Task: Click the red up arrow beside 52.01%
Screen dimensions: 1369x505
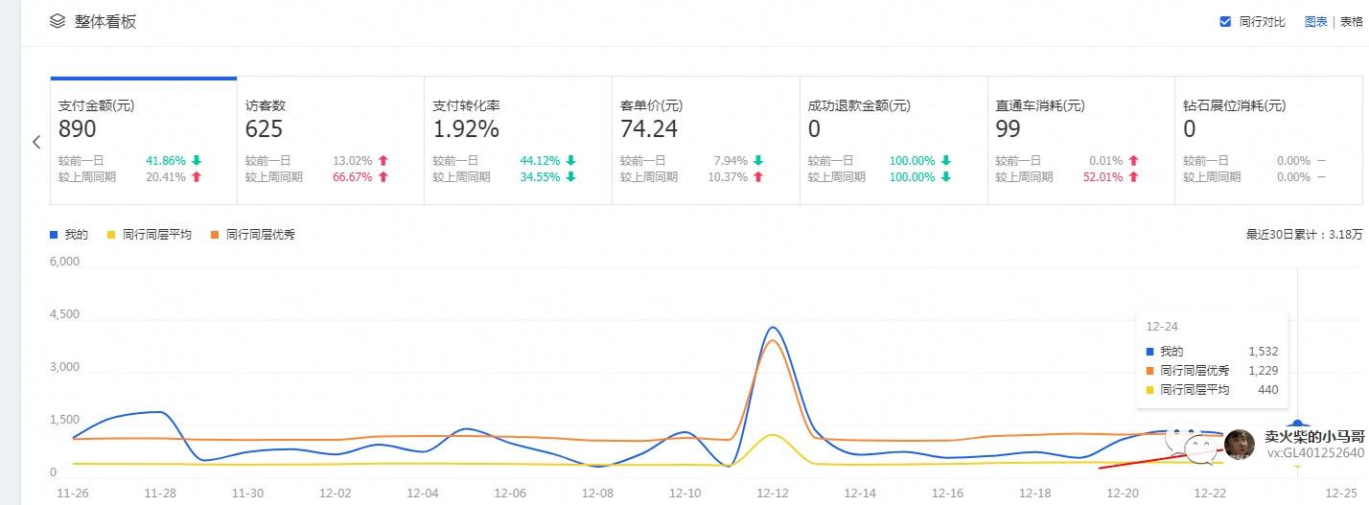Action: [1134, 177]
